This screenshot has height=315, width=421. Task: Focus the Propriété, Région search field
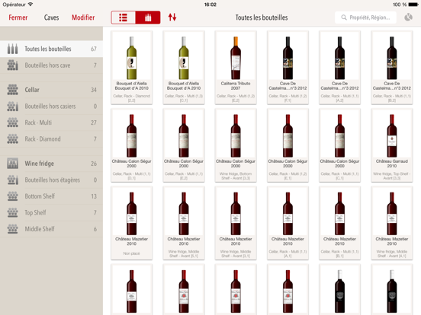(365, 17)
